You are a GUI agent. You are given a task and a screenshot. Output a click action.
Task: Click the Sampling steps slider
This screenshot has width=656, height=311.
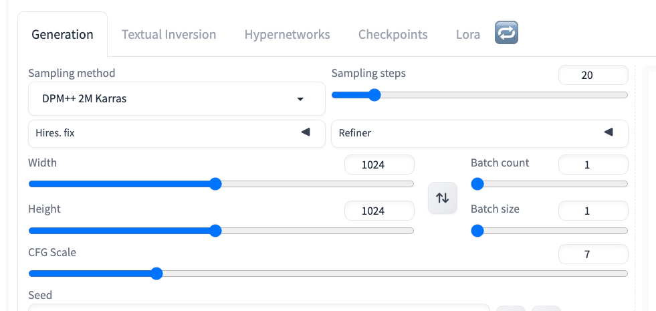tap(479, 95)
